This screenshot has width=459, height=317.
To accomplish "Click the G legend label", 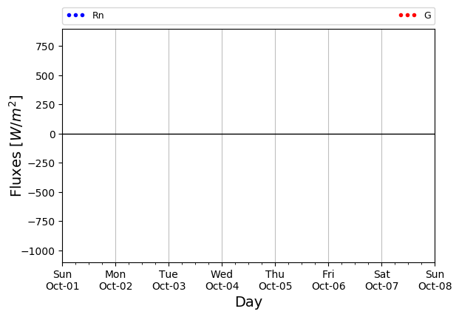I will point(428,16).
